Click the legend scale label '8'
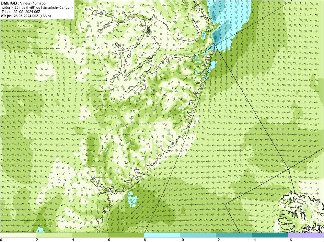Image resolution: width=324 pixels, height=242 pixels. pyautogui.click(x=145, y=240)
